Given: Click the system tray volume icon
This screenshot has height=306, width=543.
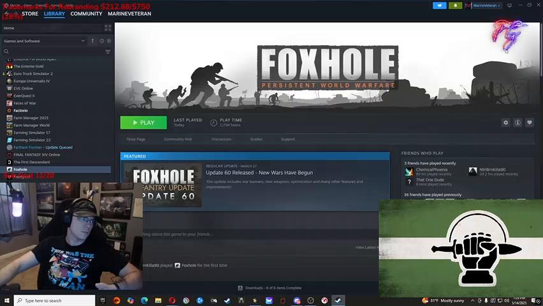Looking at the screenshot, I should (x=506, y=300).
